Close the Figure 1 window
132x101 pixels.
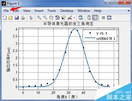[125, 2]
